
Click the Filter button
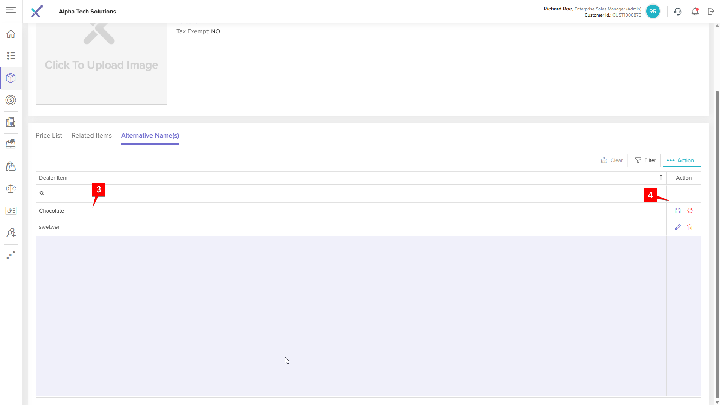click(645, 160)
